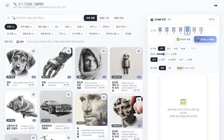Set half mode to 위 (top)
This screenshot has width=224, height=140.
pyautogui.click(x=181, y=60)
